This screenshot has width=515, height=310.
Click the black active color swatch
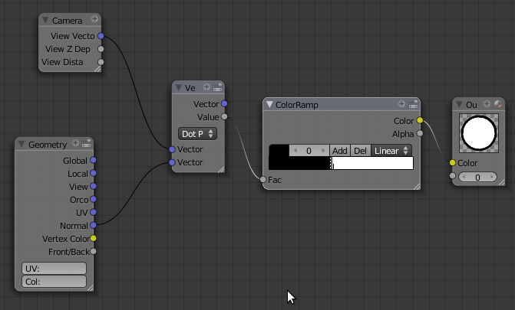coord(279,151)
